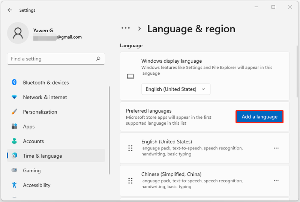The image size is (300, 202).
Task: Open the Windows display language dropdown
Action: 176,89
